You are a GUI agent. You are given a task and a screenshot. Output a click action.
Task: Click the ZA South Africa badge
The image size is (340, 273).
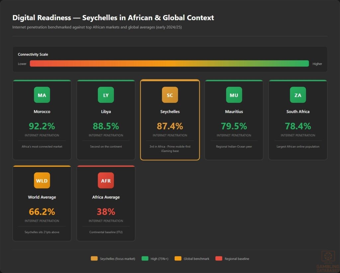[298, 95]
